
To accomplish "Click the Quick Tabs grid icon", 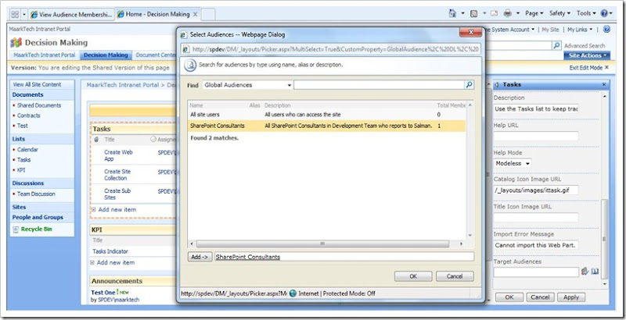I will 15,14.
